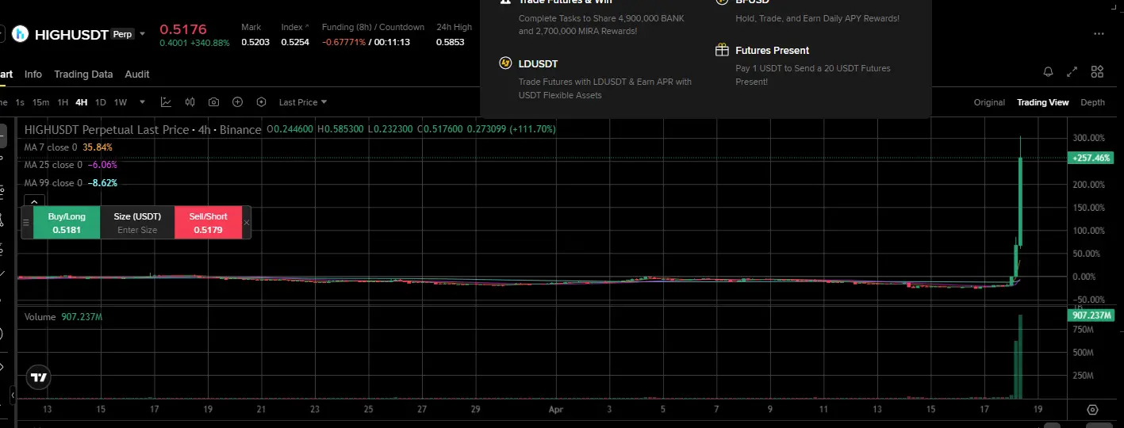Focus the Enter Size input field

[x=137, y=230]
